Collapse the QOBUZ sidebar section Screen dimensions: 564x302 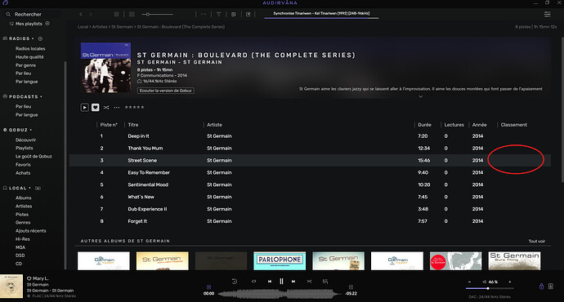click(x=31, y=130)
